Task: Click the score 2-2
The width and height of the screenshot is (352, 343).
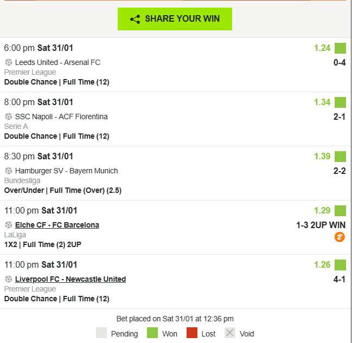Action: click(x=340, y=171)
